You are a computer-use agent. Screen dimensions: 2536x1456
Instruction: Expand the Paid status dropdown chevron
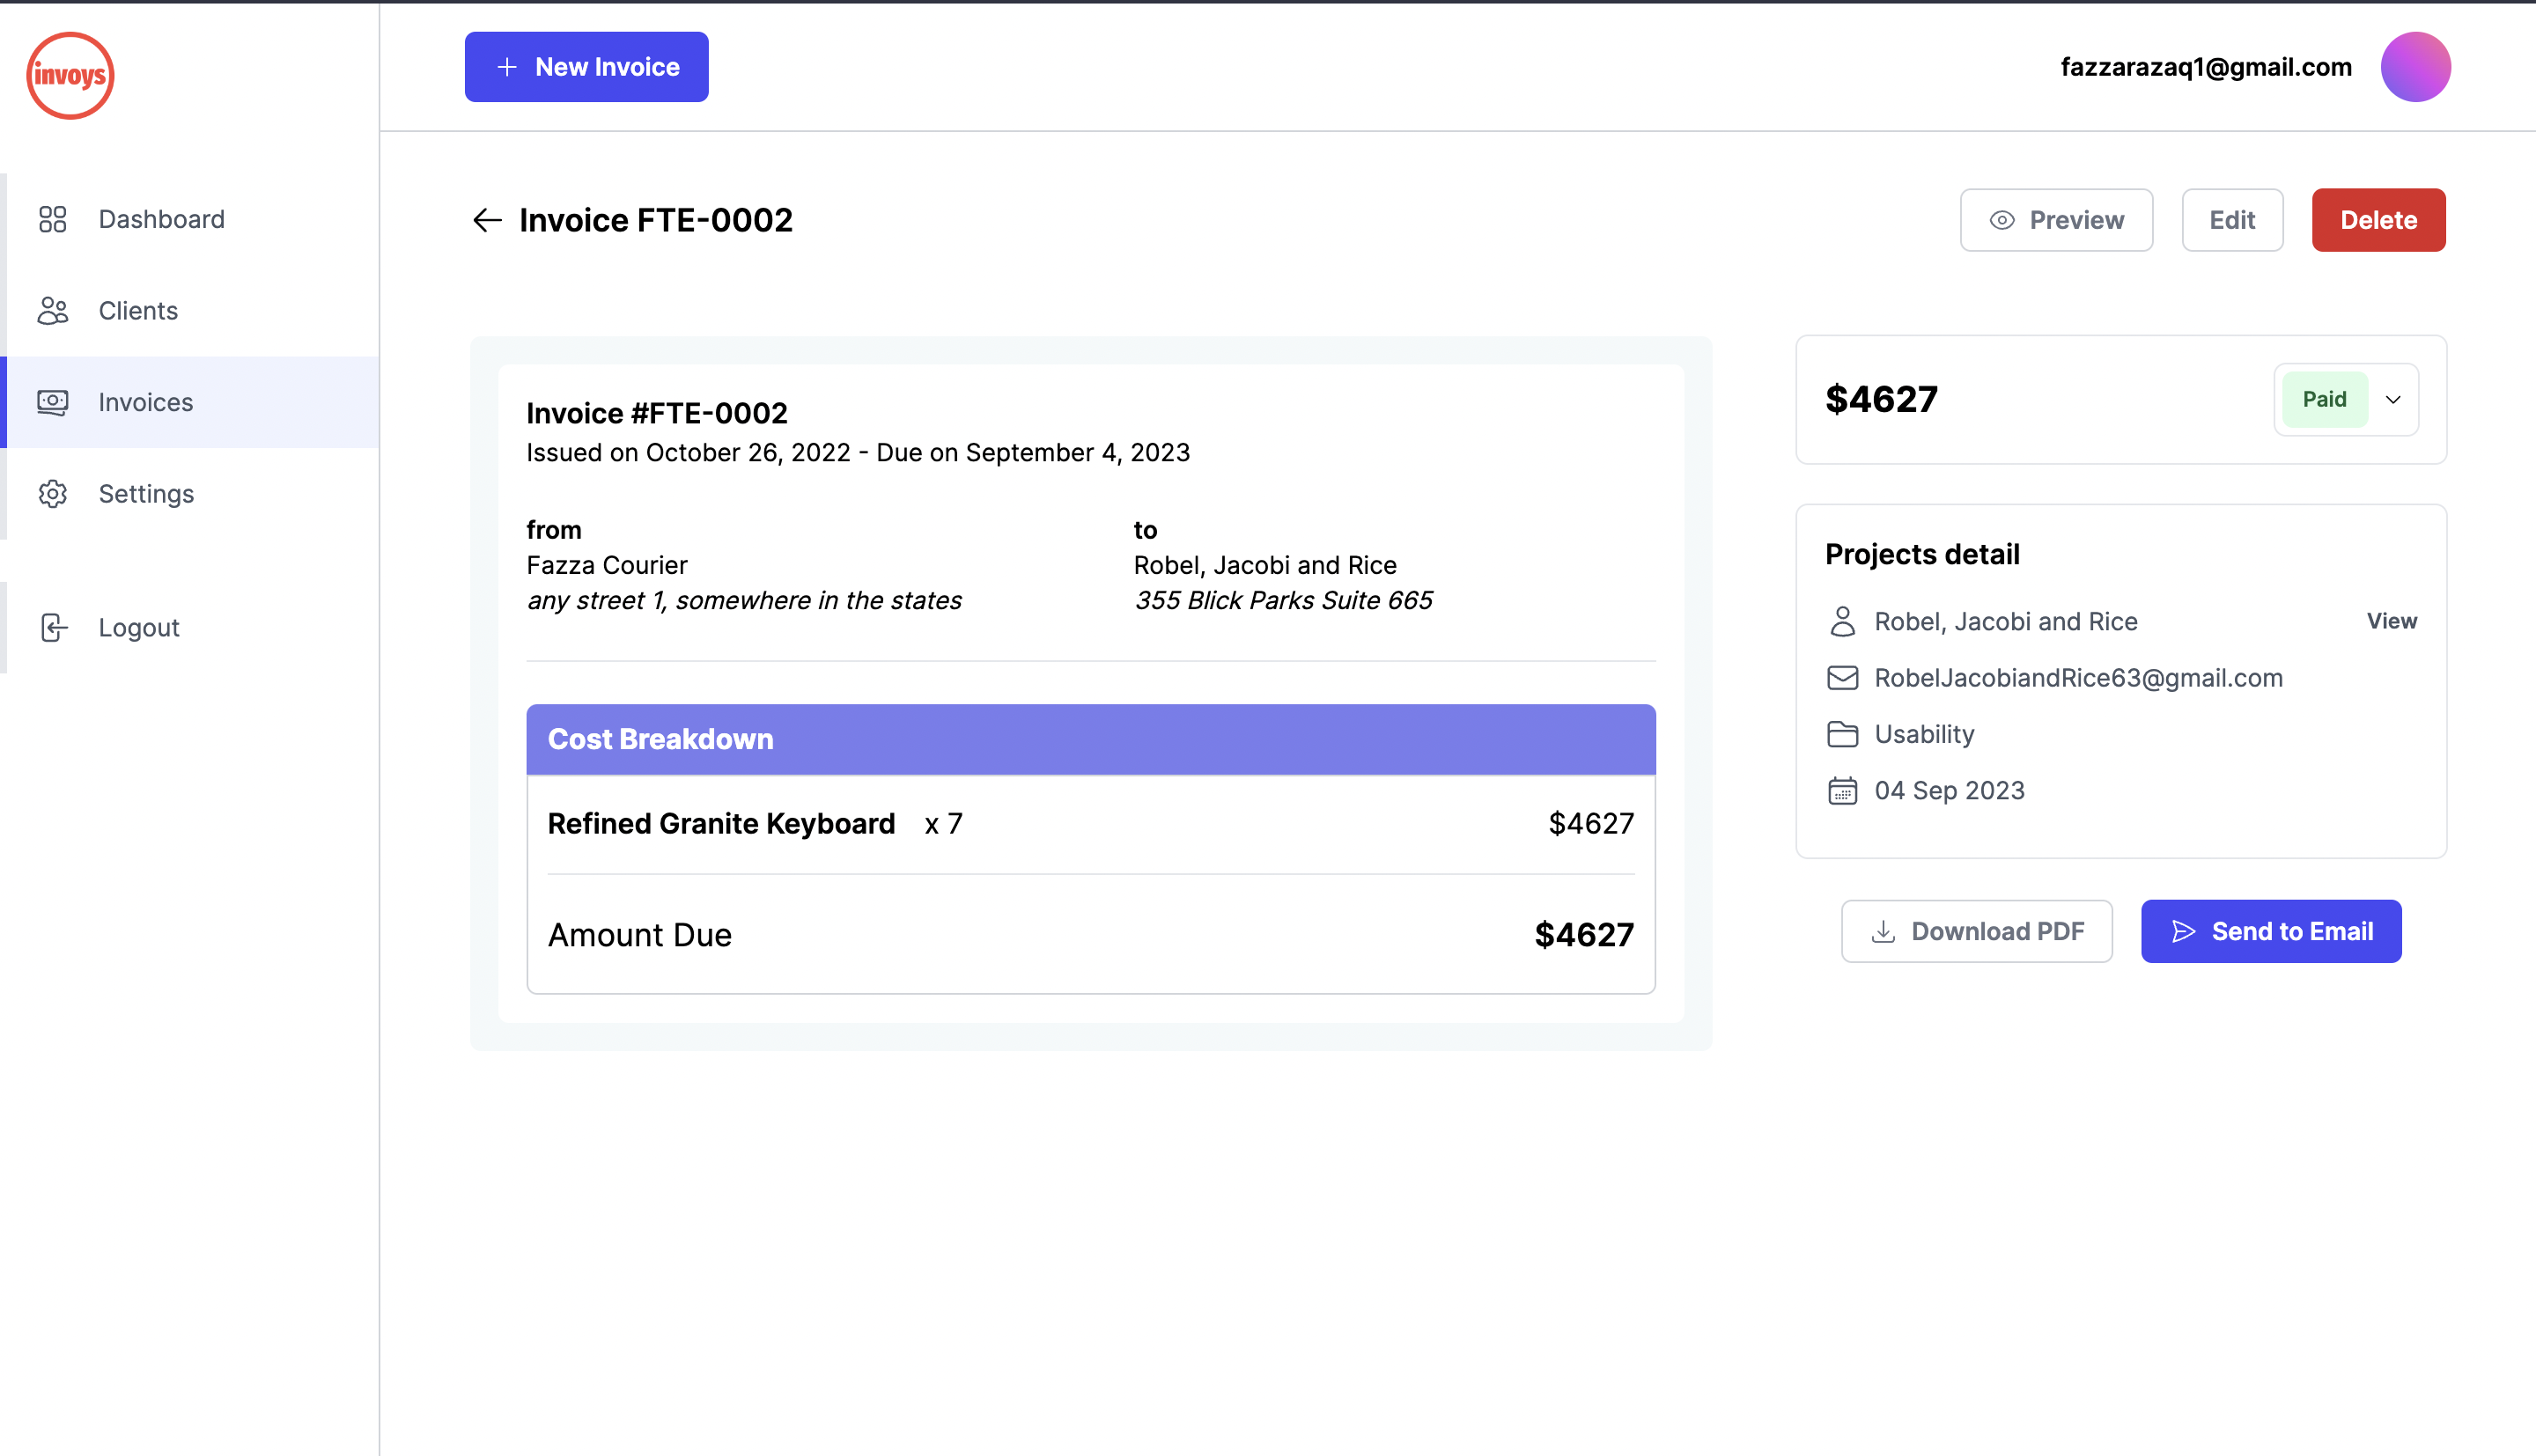click(2393, 400)
